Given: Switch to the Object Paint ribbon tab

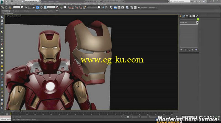Looking at the screenshot, I should 38,11.
